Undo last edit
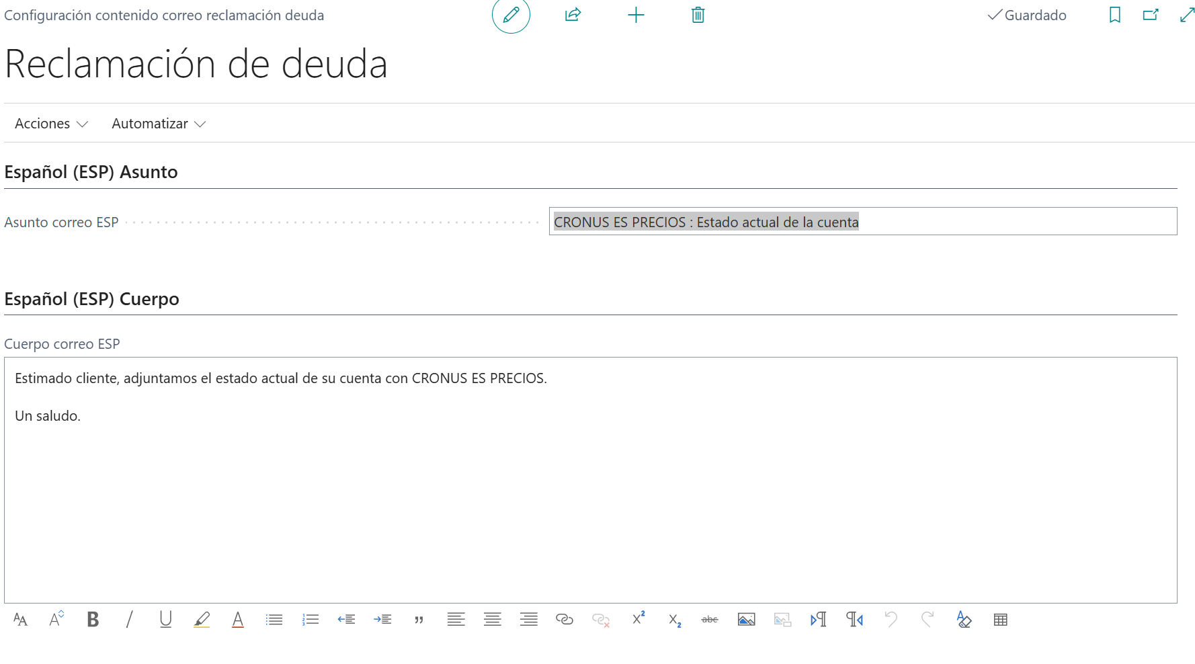Viewport: 1195px width, 664px height. click(x=891, y=620)
